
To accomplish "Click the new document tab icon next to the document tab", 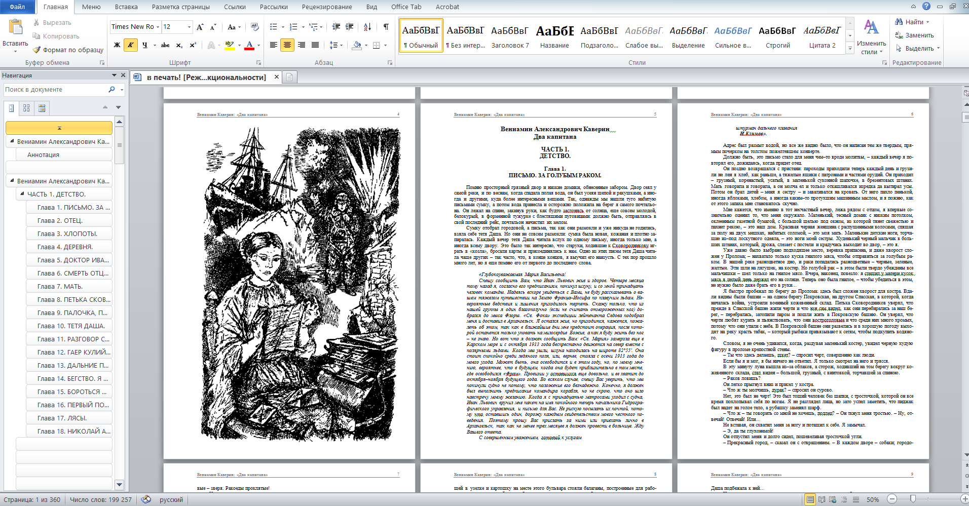I will [x=289, y=77].
